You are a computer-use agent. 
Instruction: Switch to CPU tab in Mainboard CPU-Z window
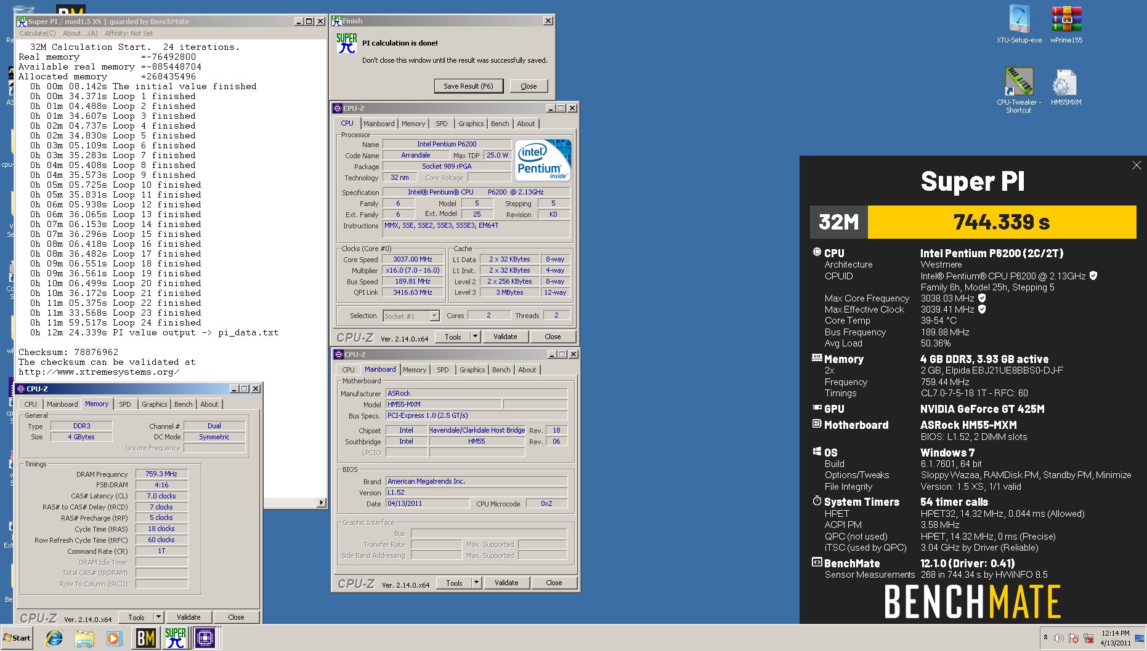[348, 370]
